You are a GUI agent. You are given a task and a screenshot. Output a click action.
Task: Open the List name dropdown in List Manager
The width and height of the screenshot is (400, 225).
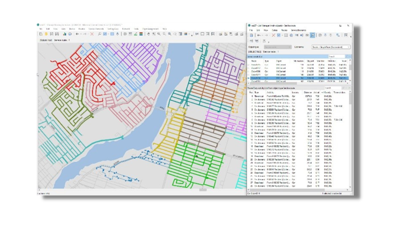(x=331, y=47)
